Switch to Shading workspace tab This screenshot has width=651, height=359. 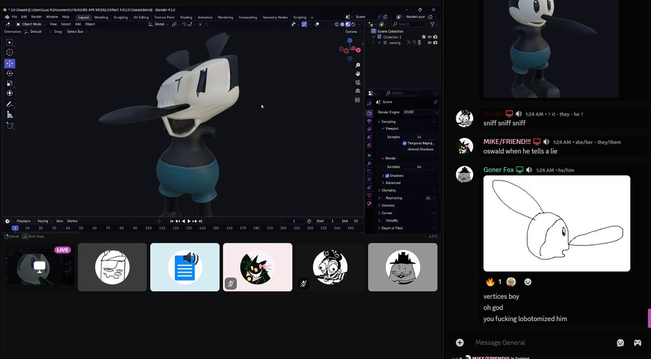[x=186, y=17]
